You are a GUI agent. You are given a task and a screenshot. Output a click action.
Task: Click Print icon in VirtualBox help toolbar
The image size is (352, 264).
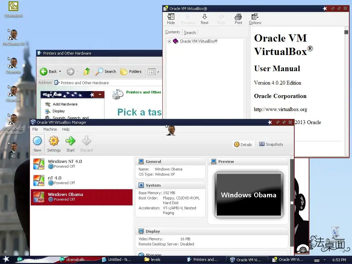click(239, 19)
